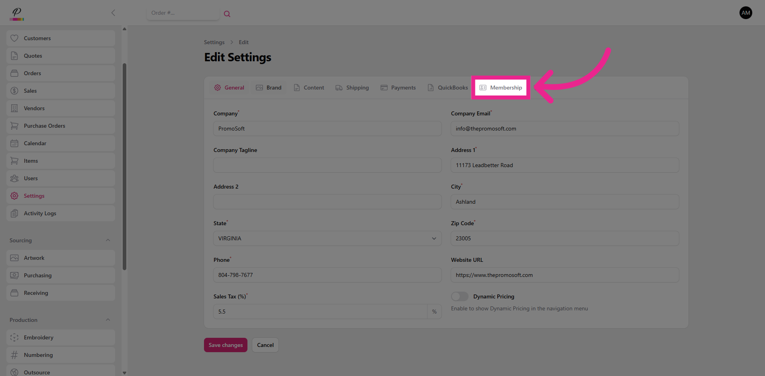Collapse the sidebar with the arrow
Viewport: 765px width, 376px height.
click(113, 13)
